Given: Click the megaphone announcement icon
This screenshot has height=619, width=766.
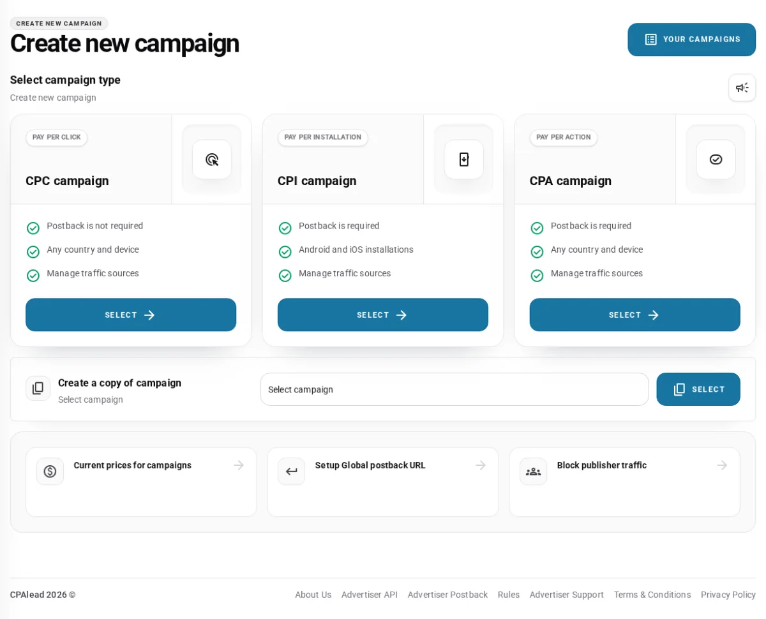Looking at the screenshot, I should point(742,87).
